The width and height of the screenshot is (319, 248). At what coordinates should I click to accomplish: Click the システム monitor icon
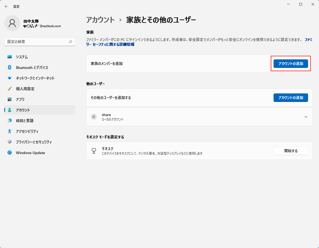click(10, 57)
